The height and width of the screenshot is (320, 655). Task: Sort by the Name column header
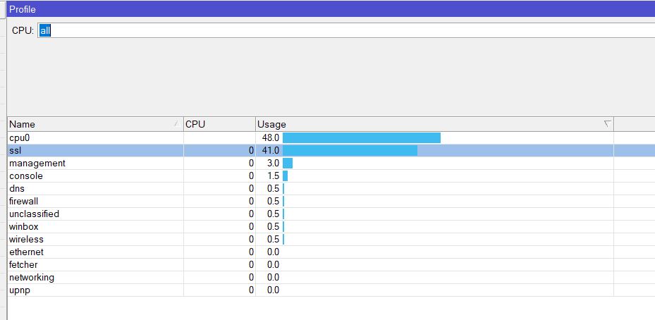point(95,124)
